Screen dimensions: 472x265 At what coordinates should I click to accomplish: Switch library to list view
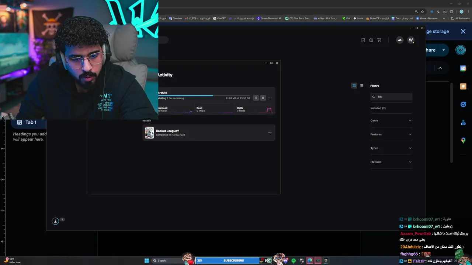click(361, 86)
